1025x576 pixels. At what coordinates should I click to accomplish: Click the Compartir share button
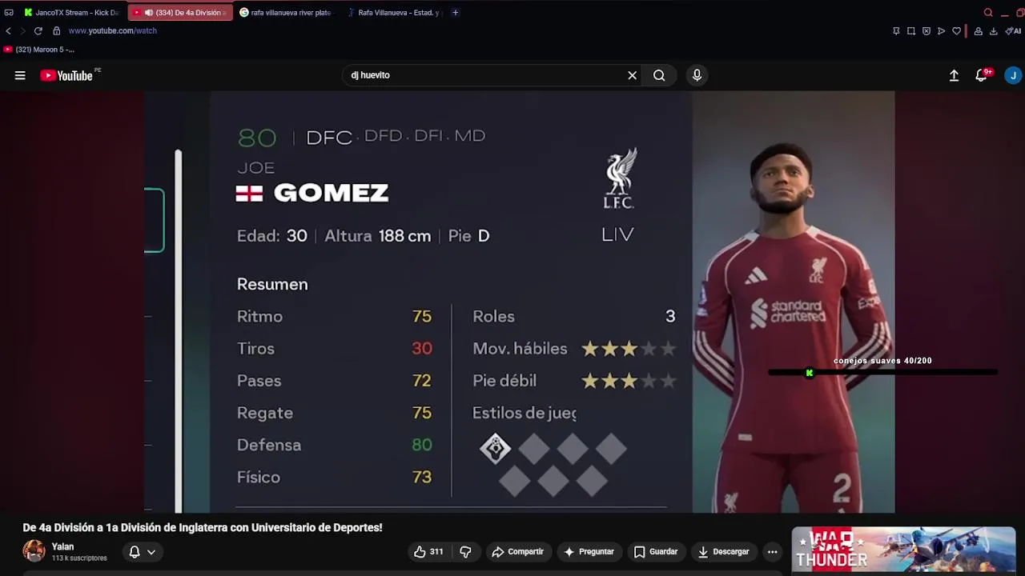(x=518, y=552)
